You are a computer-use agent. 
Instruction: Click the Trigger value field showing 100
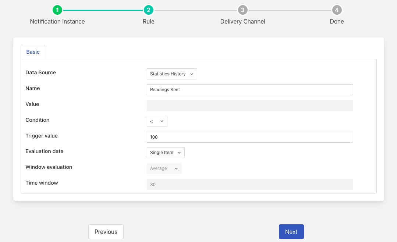[x=249, y=137]
